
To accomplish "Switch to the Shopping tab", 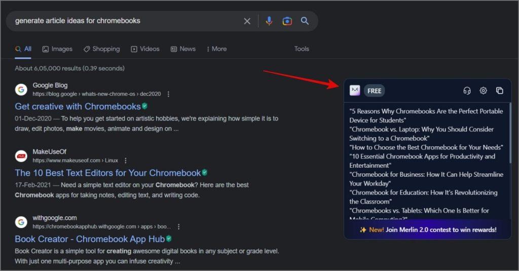I will 101,49.
